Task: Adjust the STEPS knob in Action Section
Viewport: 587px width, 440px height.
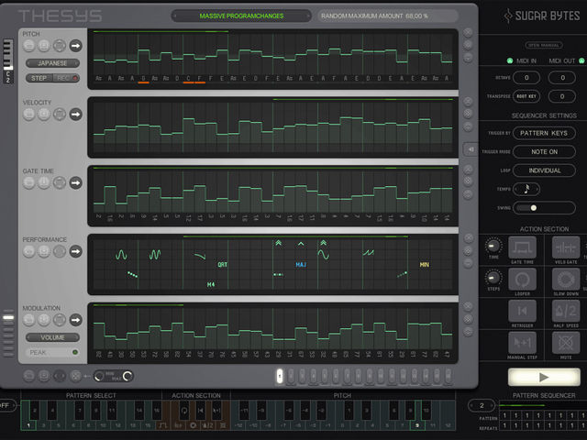Action: click(x=493, y=278)
